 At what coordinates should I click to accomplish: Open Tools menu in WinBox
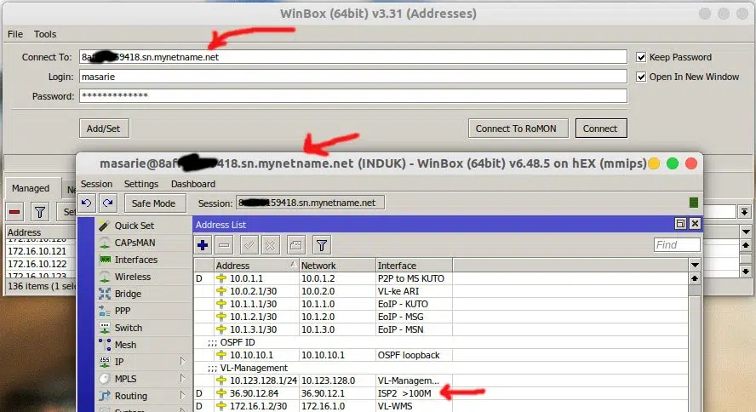(45, 34)
